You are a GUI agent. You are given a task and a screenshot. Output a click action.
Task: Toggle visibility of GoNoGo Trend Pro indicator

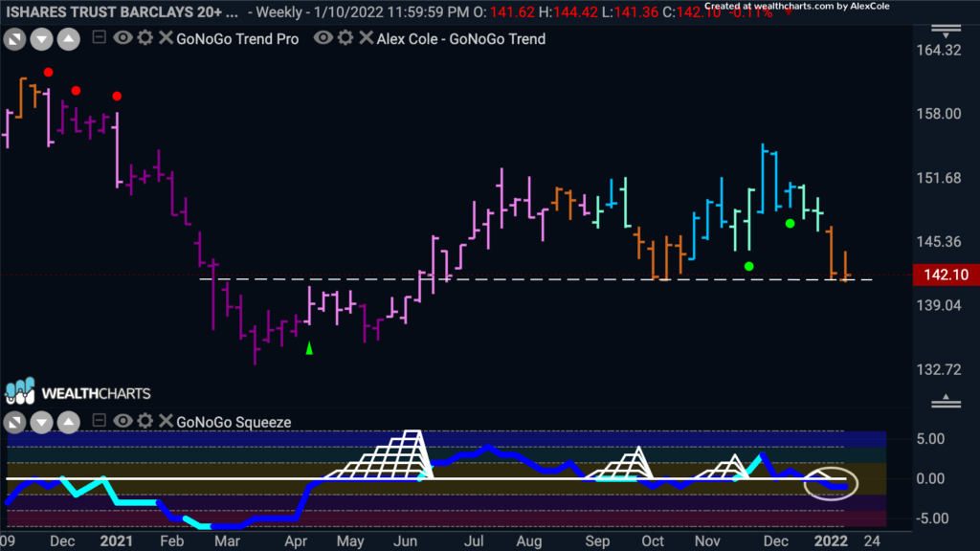click(x=122, y=37)
